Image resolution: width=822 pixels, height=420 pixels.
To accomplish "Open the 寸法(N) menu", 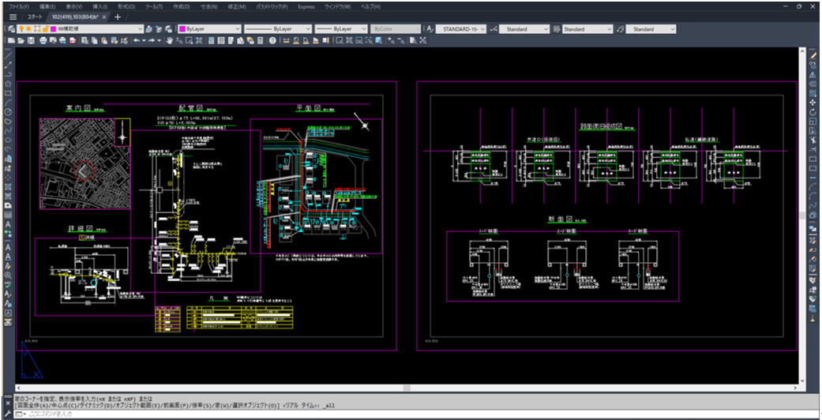I will (x=209, y=6).
